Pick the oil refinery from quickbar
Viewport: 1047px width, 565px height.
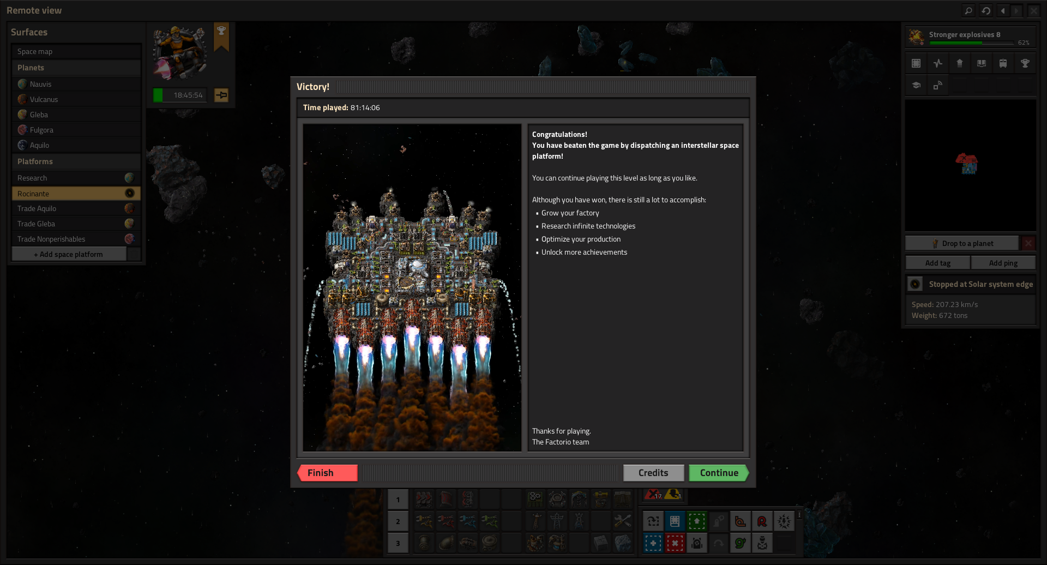coord(534,543)
